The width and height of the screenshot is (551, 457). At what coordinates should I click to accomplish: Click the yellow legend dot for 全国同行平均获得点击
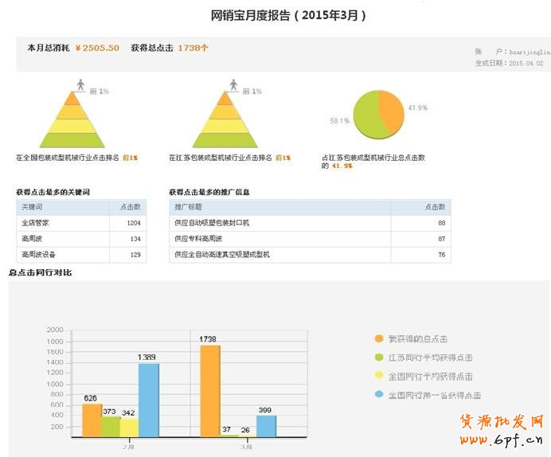(x=380, y=377)
